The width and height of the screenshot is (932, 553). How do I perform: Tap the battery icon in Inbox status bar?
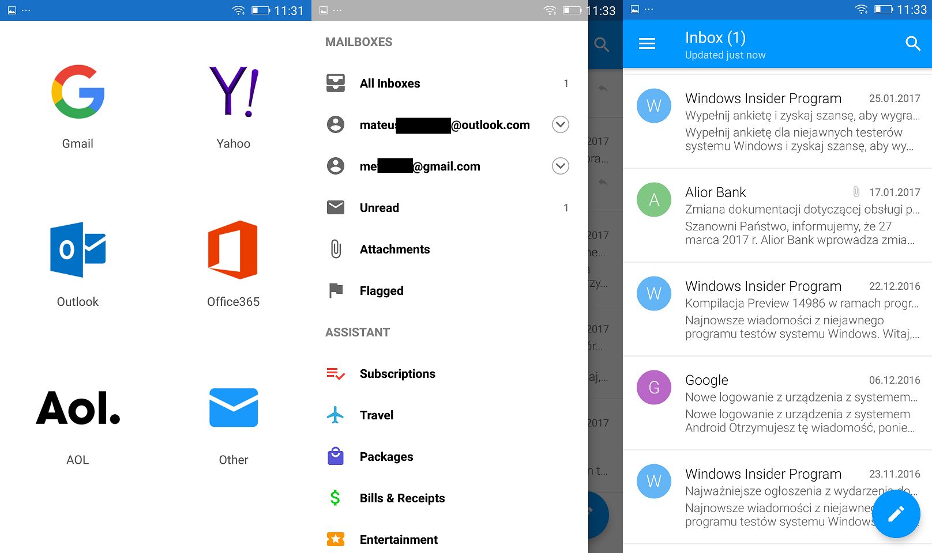[884, 10]
